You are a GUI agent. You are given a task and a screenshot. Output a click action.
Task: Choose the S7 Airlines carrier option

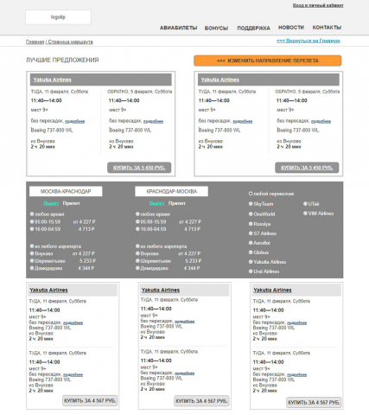[x=263, y=233]
